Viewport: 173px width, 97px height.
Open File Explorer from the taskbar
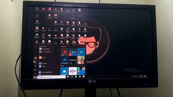[68, 77]
